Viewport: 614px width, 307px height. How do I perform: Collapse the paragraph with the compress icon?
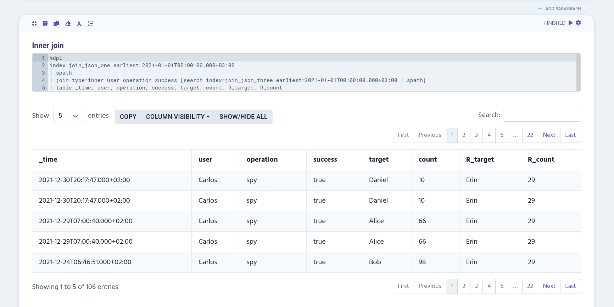34,23
